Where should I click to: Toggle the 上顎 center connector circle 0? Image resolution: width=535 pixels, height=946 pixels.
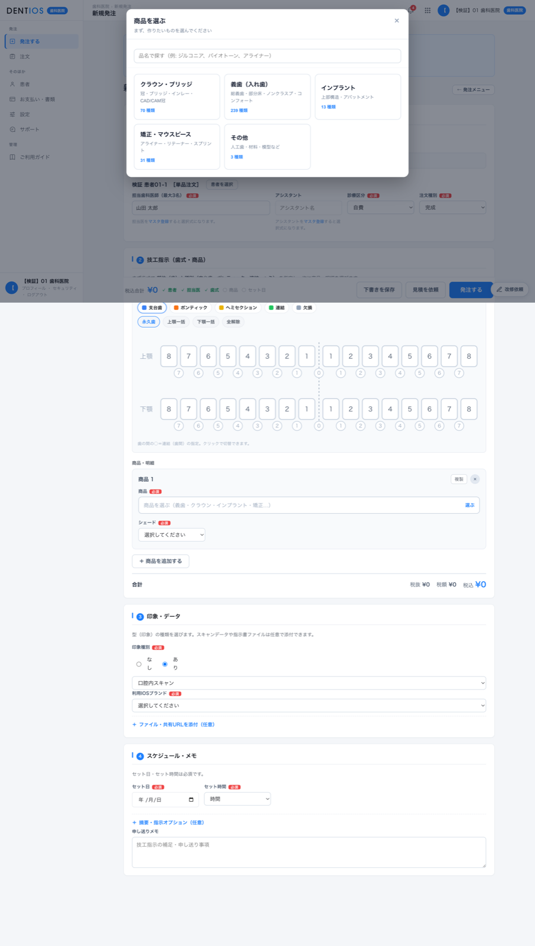click(x=319, y=373)
